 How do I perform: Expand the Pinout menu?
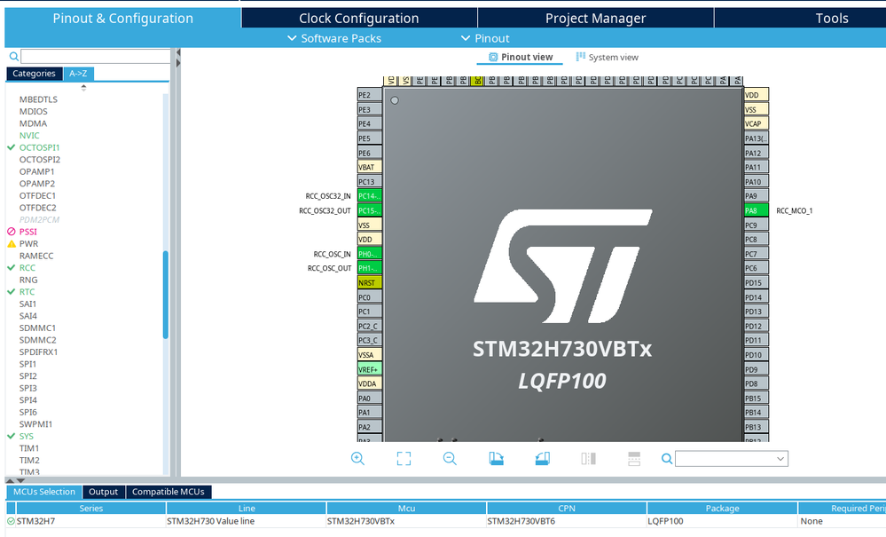coord(485,38)
